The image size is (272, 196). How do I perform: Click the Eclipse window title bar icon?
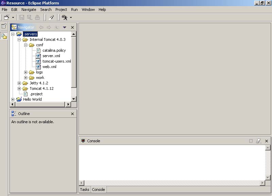(x=3, y=3)
